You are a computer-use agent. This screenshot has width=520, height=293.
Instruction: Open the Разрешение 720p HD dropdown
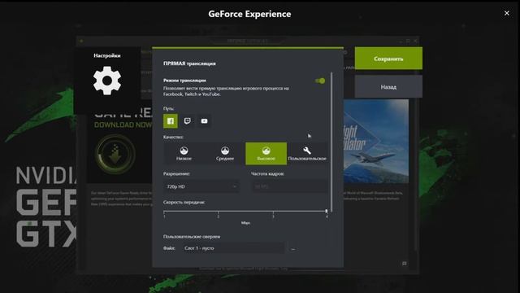[201, 186]
